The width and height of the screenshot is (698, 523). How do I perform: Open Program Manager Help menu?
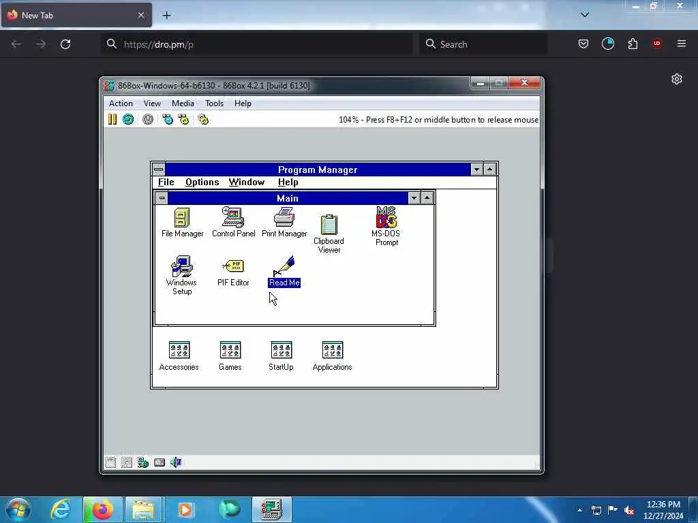[x=288, y=183]
